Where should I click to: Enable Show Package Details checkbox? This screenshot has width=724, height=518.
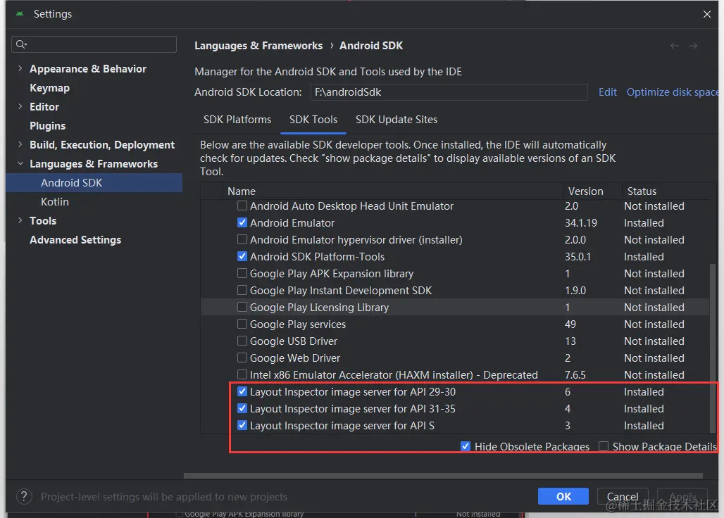(x=603, y=446)
